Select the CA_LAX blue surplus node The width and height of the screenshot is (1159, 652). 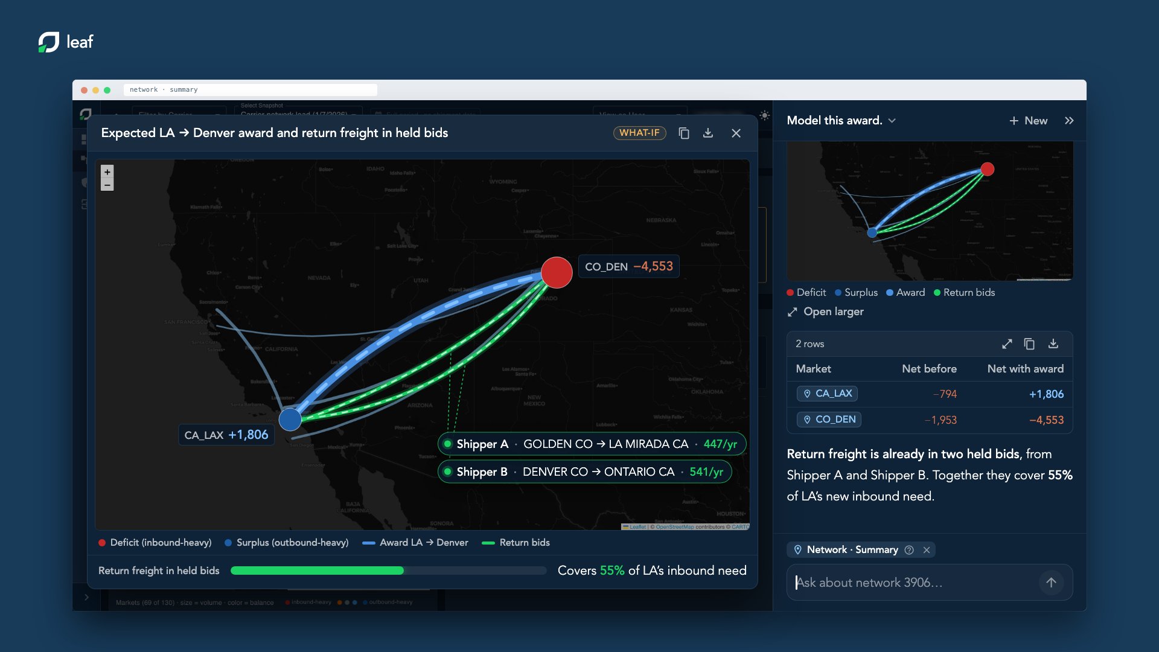point(290,419)
